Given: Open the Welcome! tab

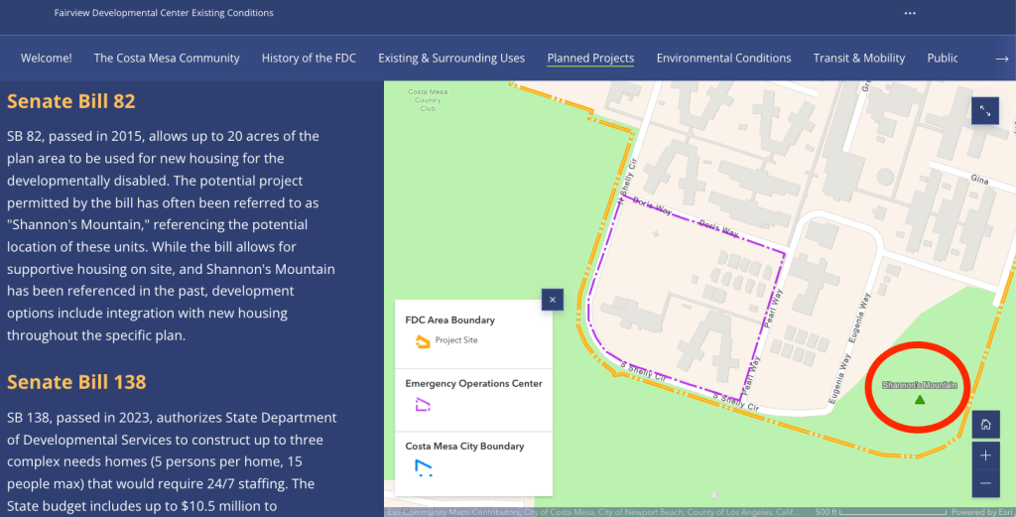Looking at the screenshot, I should [47, 58].
